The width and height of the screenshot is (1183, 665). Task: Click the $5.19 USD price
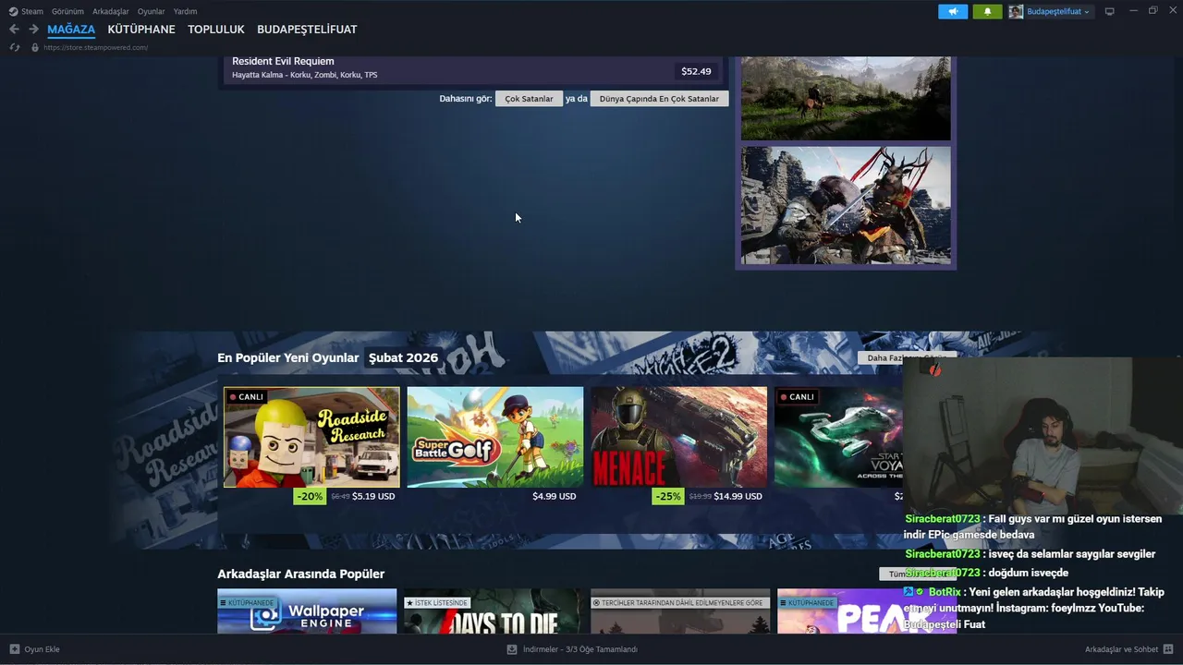pyautogui.click(x=373, y=496)
